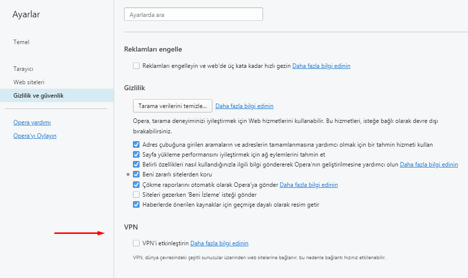Viewport: 468px width, 278px height.
Task: Uncheck automatic crash reports checkbox
Action: [x=136, y=184]
